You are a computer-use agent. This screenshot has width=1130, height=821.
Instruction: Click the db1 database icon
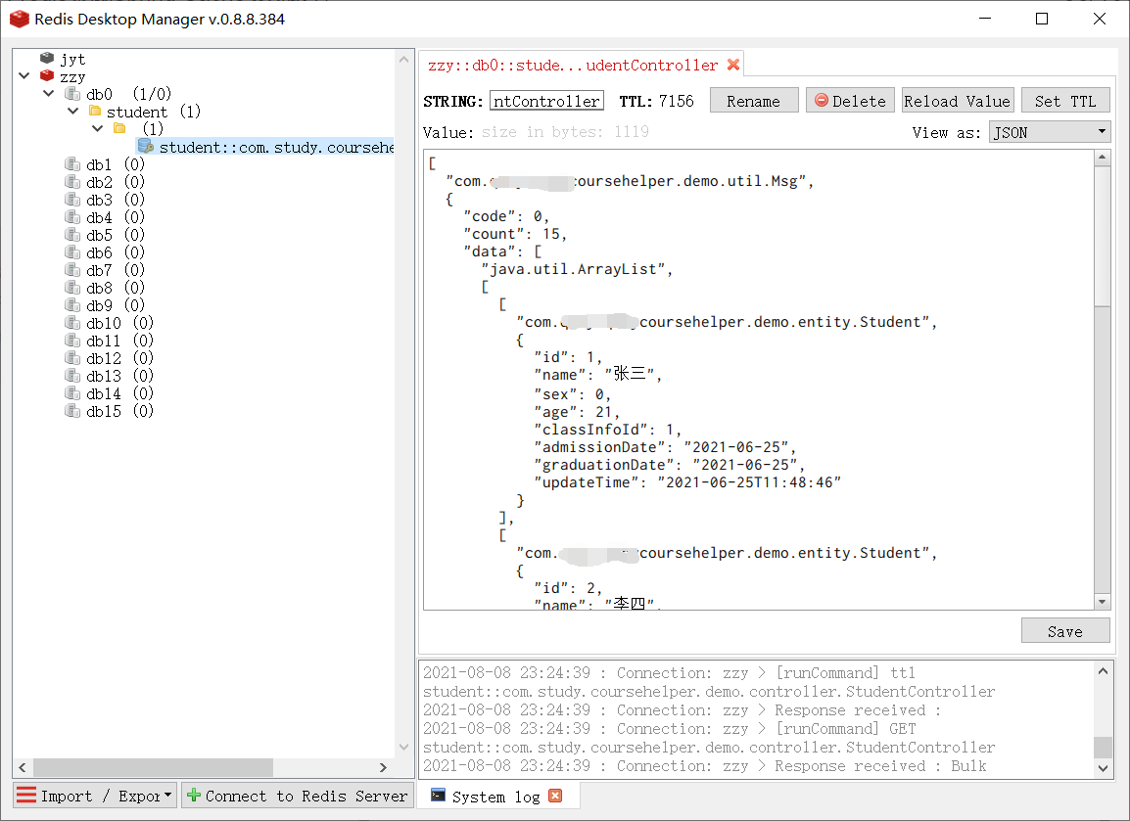pos(72,164)
